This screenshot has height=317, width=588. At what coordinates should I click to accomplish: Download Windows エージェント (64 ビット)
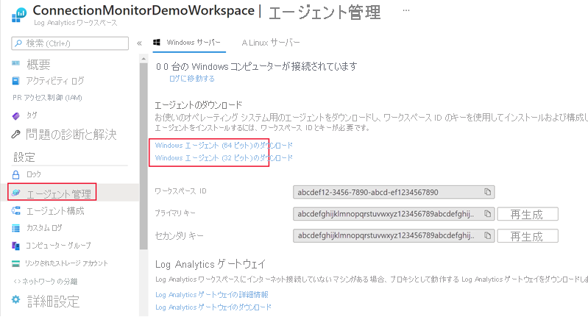click(224, 146)
